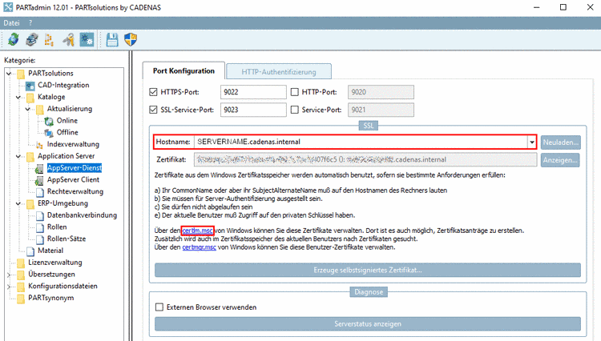Collapse the Kataloge tree node
This screenshot has height=341, width=601.
pos(18,97)
